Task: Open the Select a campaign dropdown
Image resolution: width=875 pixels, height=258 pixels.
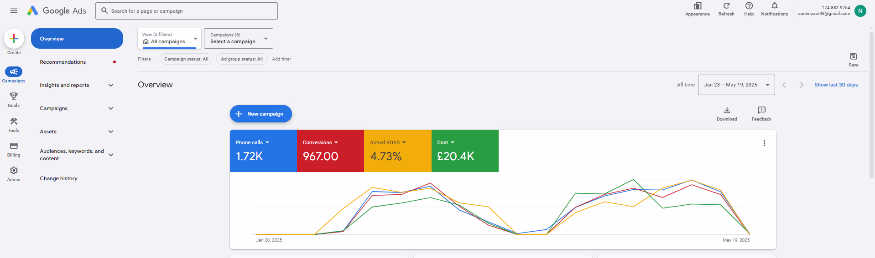Action: (238, 39)
